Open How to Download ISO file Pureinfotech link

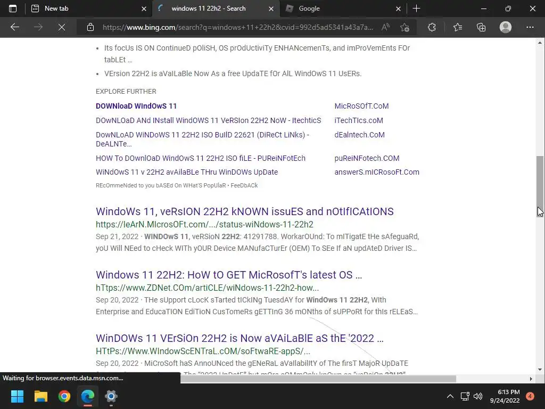201,158
